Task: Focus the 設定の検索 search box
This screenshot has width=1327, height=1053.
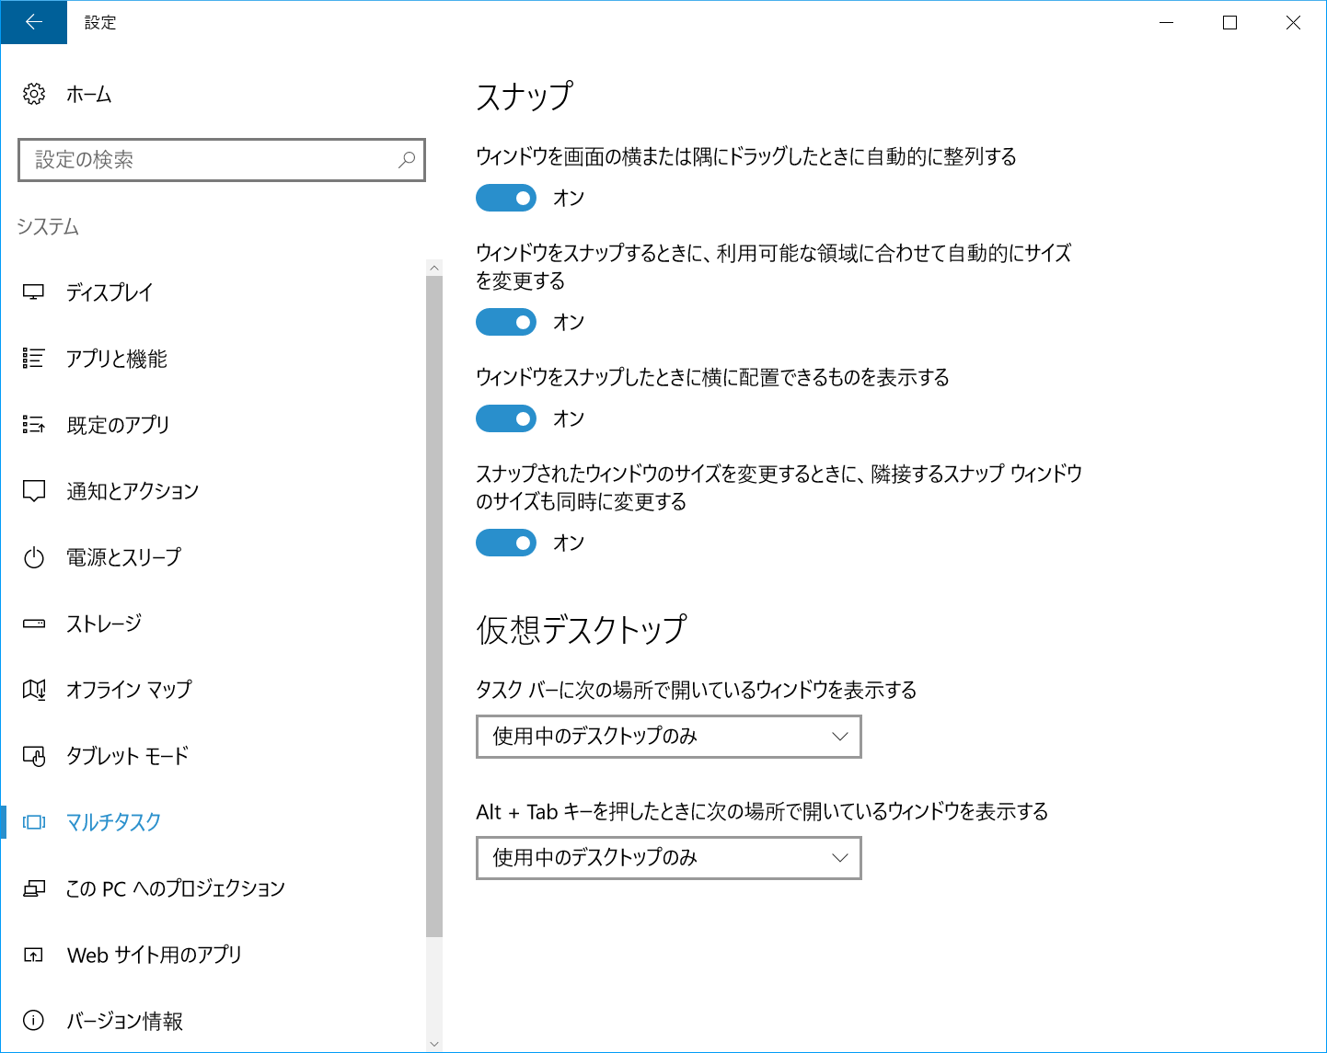Action: [212, 160]
